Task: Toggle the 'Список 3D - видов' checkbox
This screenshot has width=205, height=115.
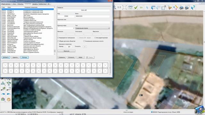Action: [x=78, y=38]
